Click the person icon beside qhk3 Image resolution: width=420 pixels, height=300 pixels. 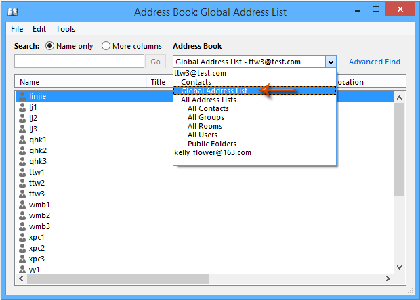click(22, 161)
